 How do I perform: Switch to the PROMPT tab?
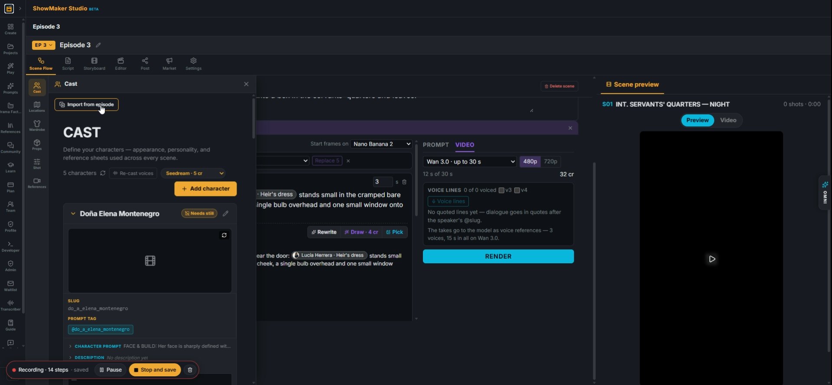(436, 145)
